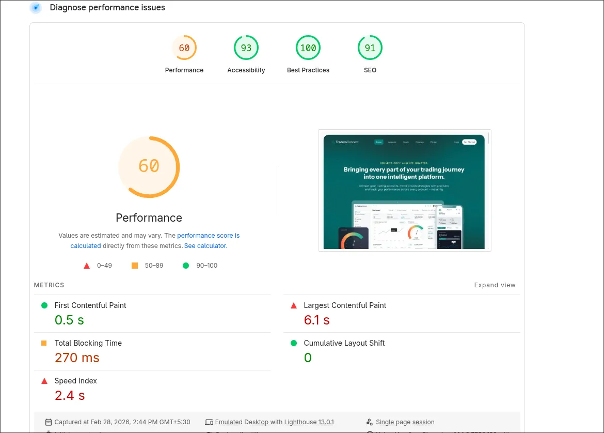The height and width of the screenshot is (433, 604).
Task: Click the session icon before Single page session
Action: tap(370, 422)
